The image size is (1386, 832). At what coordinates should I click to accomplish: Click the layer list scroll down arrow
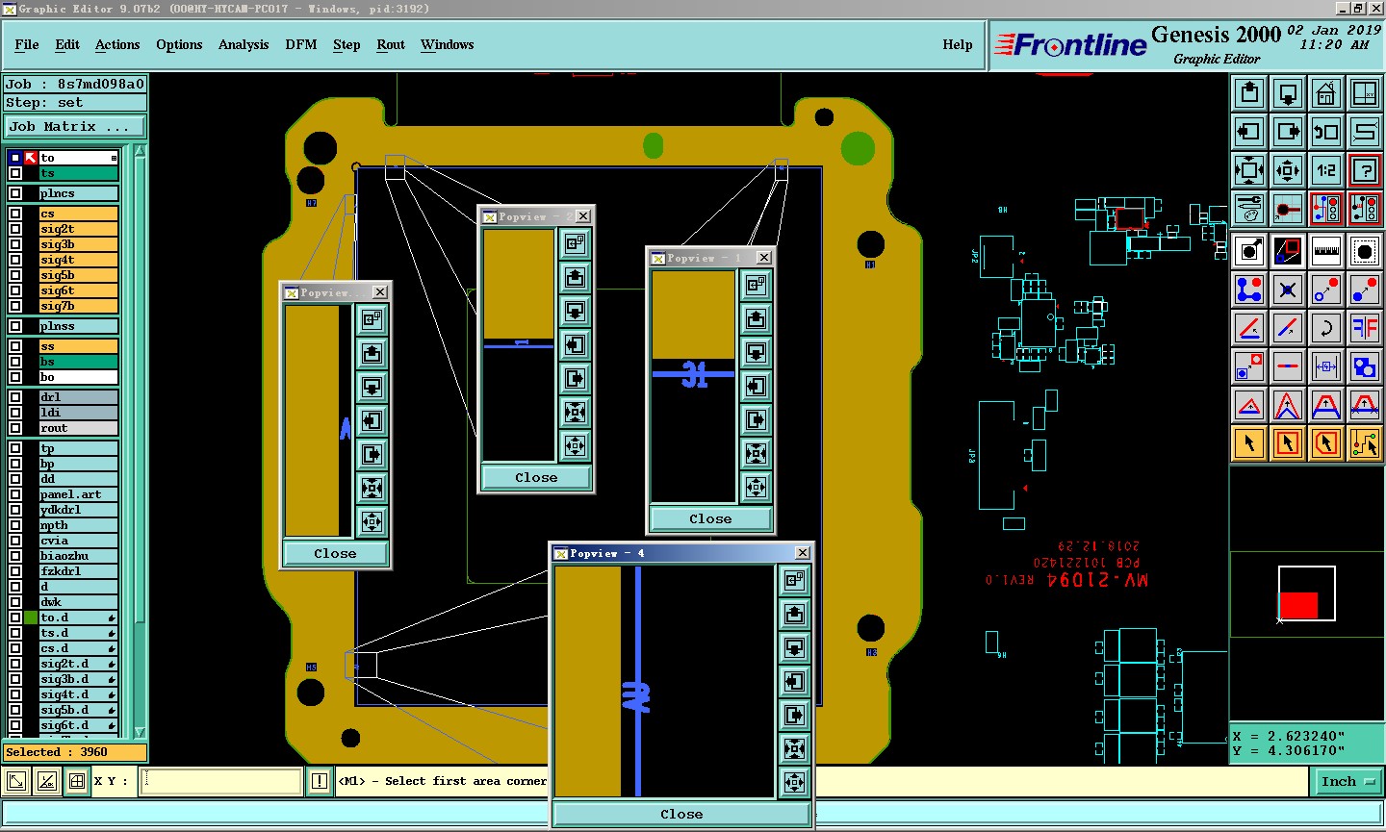140,732
